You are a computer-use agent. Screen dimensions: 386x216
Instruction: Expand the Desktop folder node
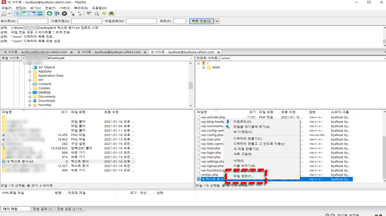[x=30, y=93]
